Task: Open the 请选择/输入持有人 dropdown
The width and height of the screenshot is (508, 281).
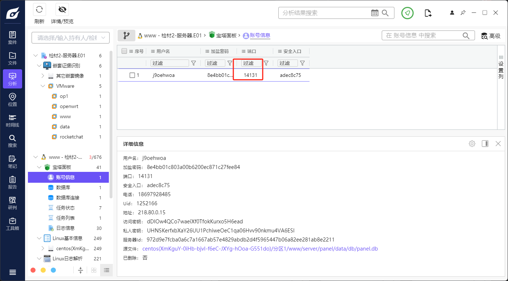Action: point(70,38)
